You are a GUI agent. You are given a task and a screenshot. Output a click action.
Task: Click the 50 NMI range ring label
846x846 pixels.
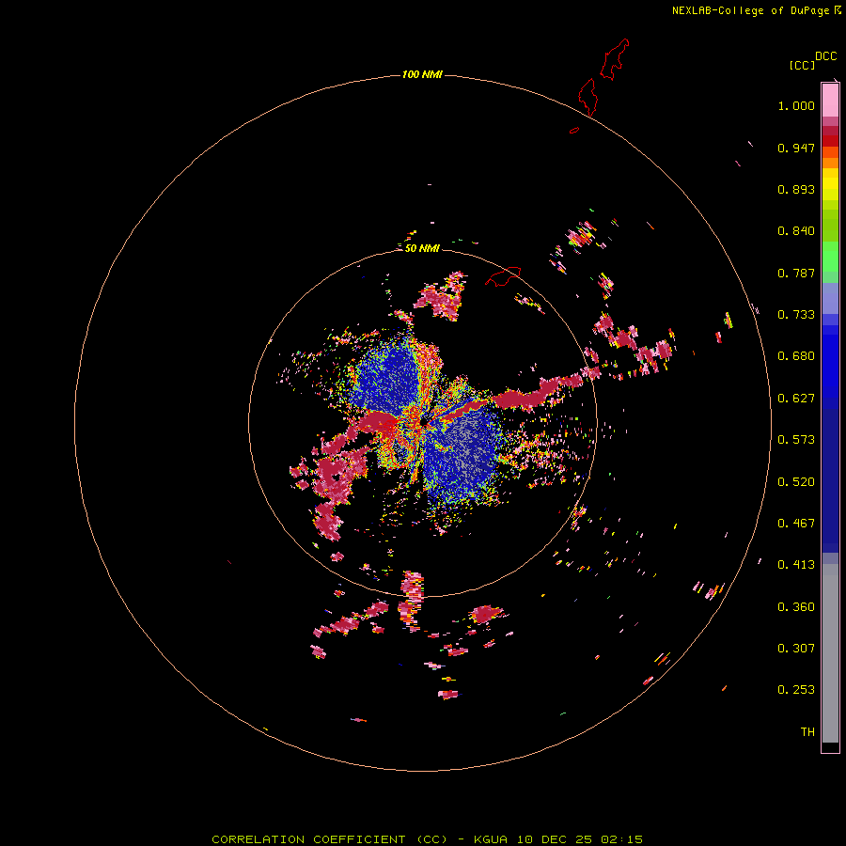(x=422, y=248)
